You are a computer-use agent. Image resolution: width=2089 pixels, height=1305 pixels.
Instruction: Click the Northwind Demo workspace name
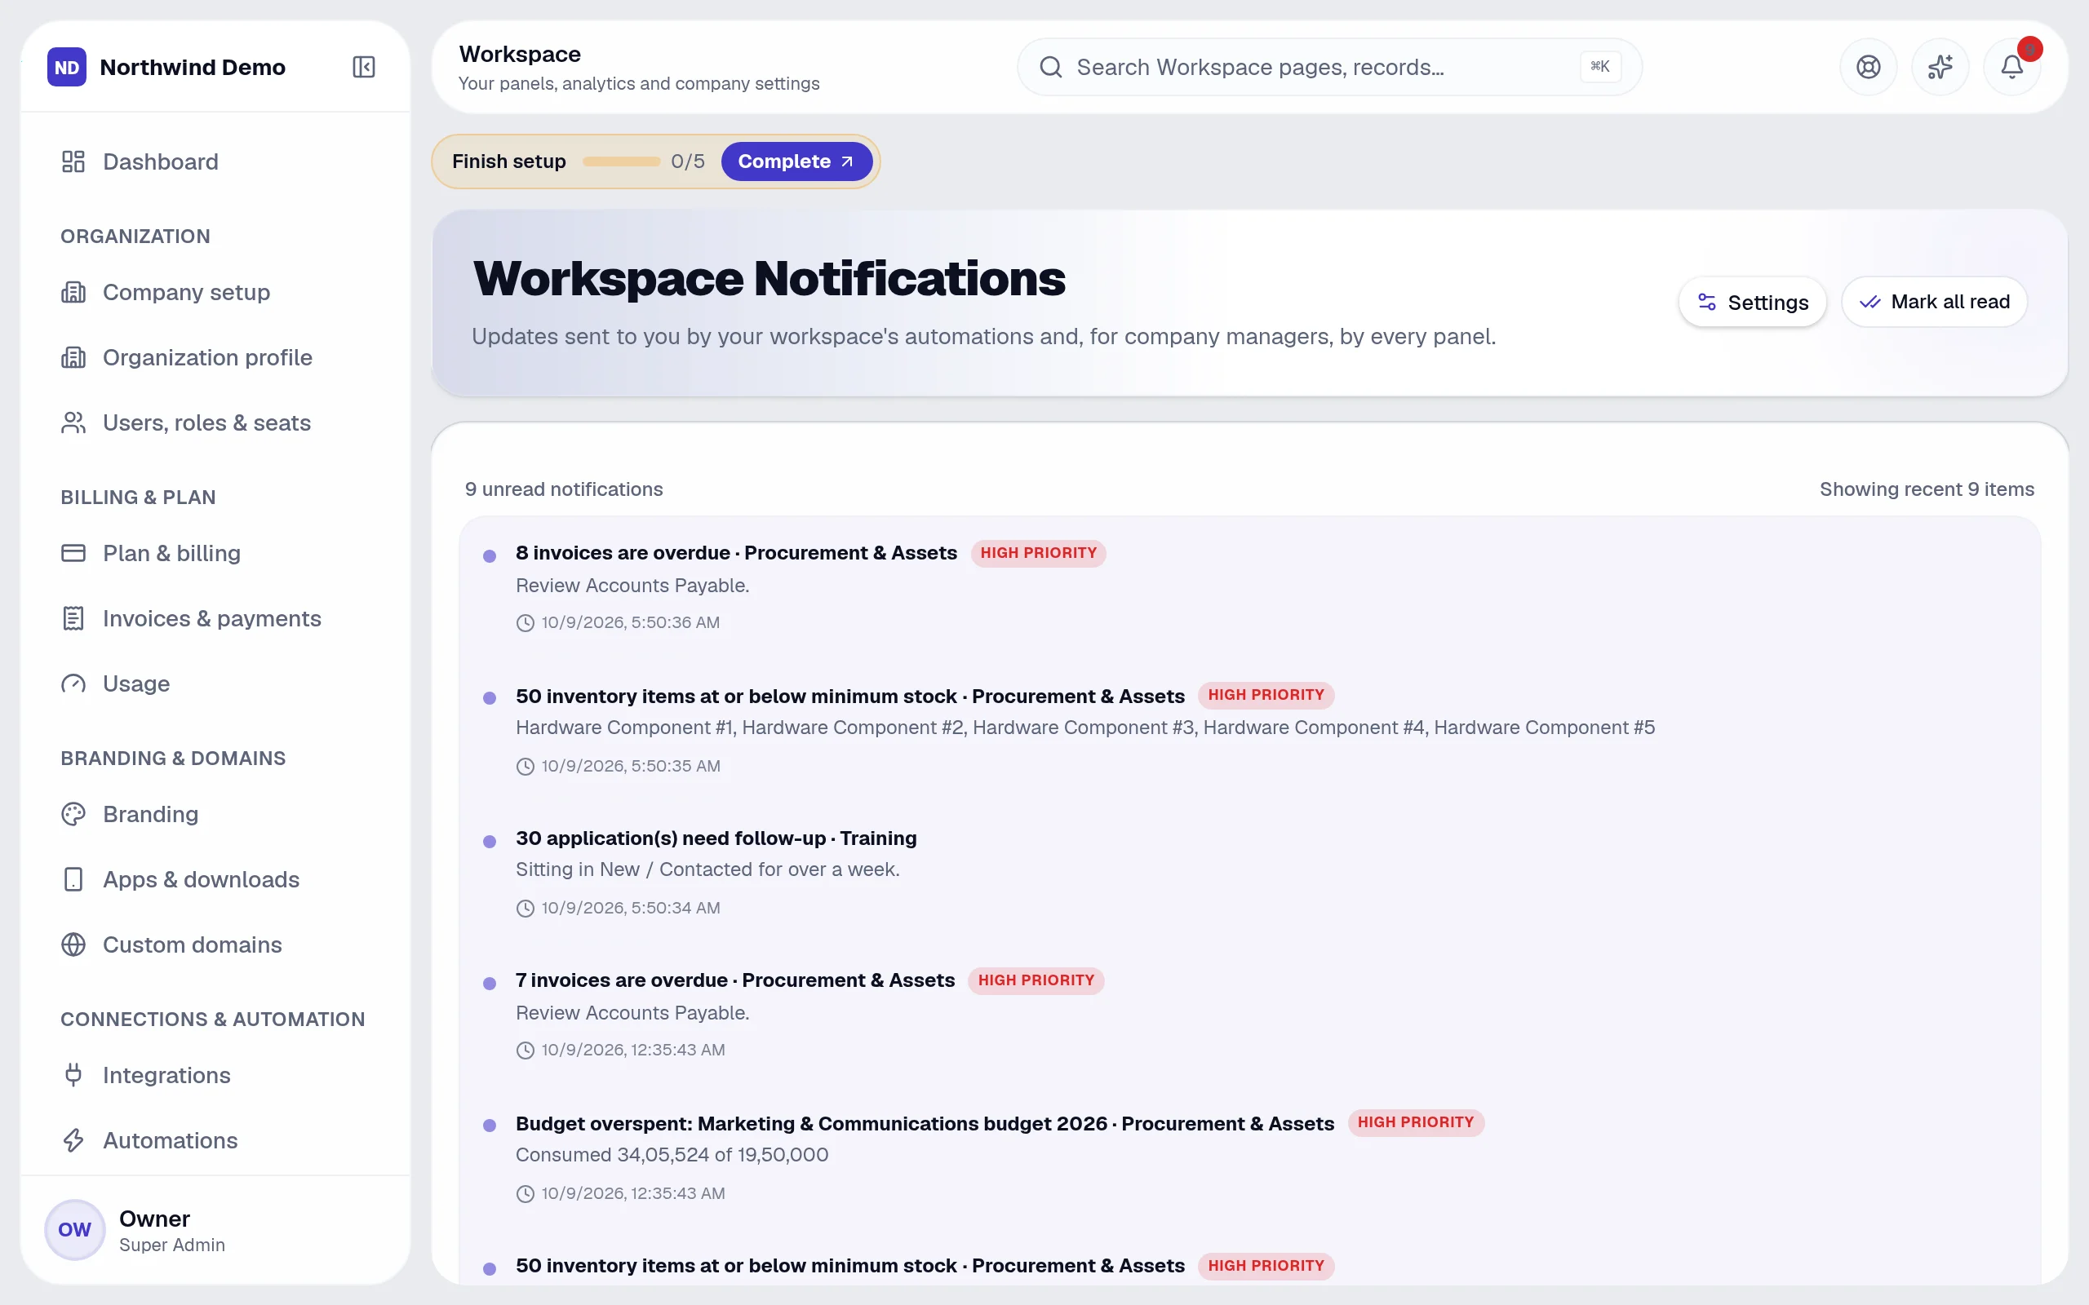click(193, 68)
